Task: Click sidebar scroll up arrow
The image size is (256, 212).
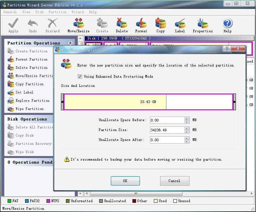Action: 80,39
